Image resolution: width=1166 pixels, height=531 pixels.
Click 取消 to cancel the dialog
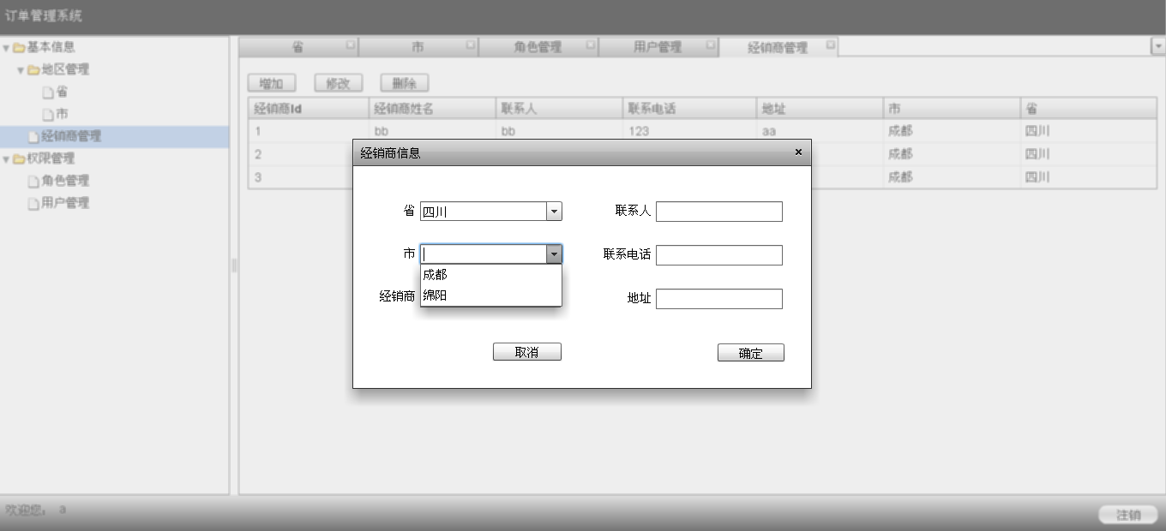point(527,352)
